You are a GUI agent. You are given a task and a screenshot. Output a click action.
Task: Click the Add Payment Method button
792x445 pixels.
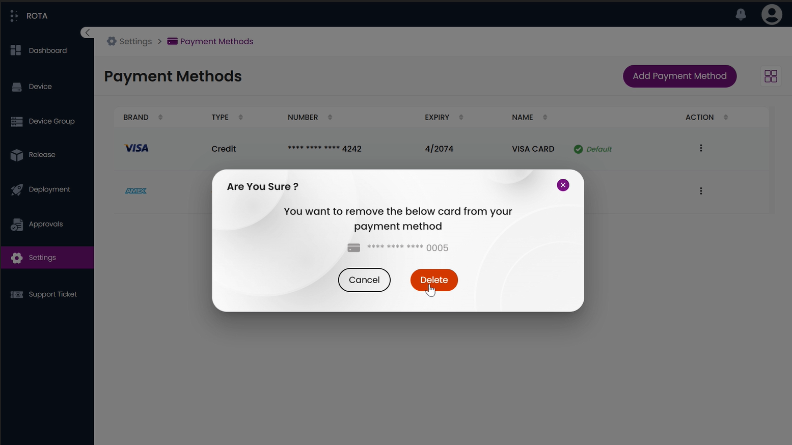679,76
